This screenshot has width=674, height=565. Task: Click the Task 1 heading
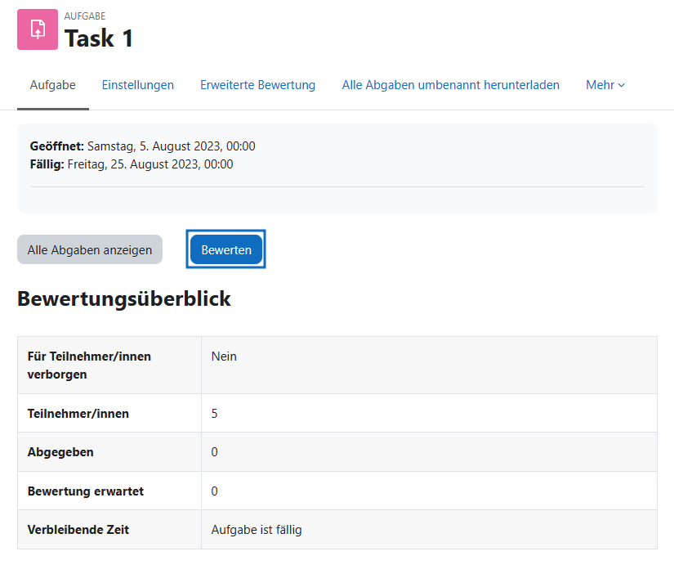point(98,38)
